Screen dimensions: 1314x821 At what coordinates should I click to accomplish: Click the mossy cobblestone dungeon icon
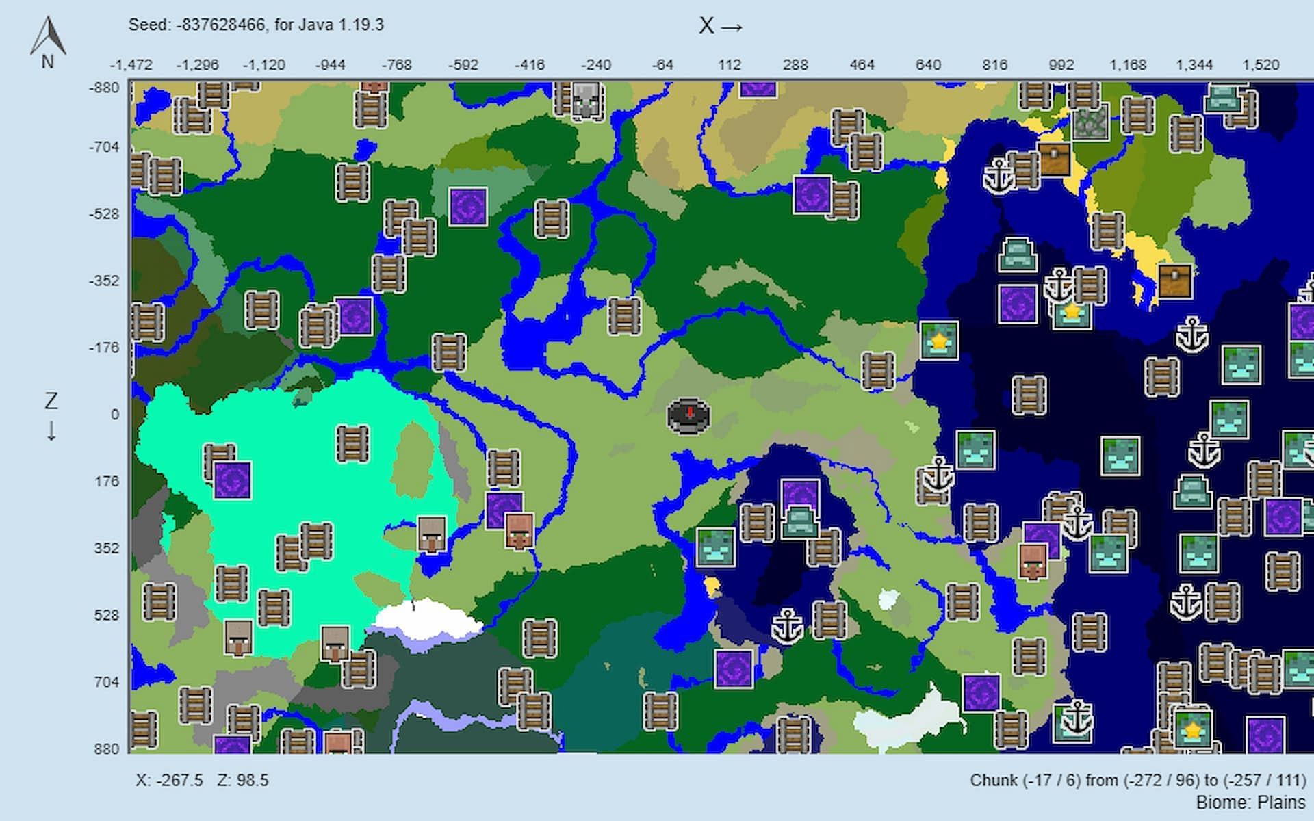(1090, 122)
